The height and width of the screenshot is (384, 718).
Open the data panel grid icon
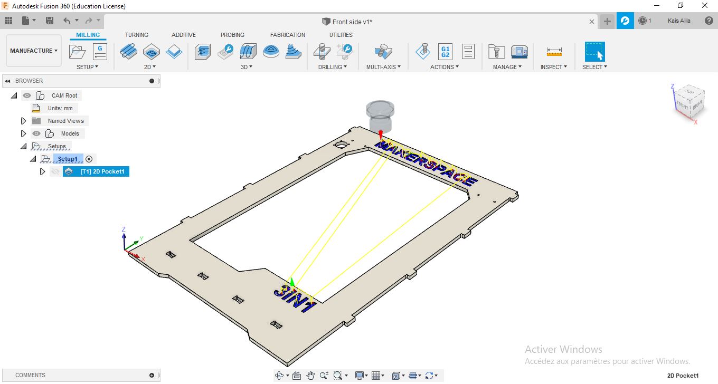pyautogui.click(x=8, y=21)
